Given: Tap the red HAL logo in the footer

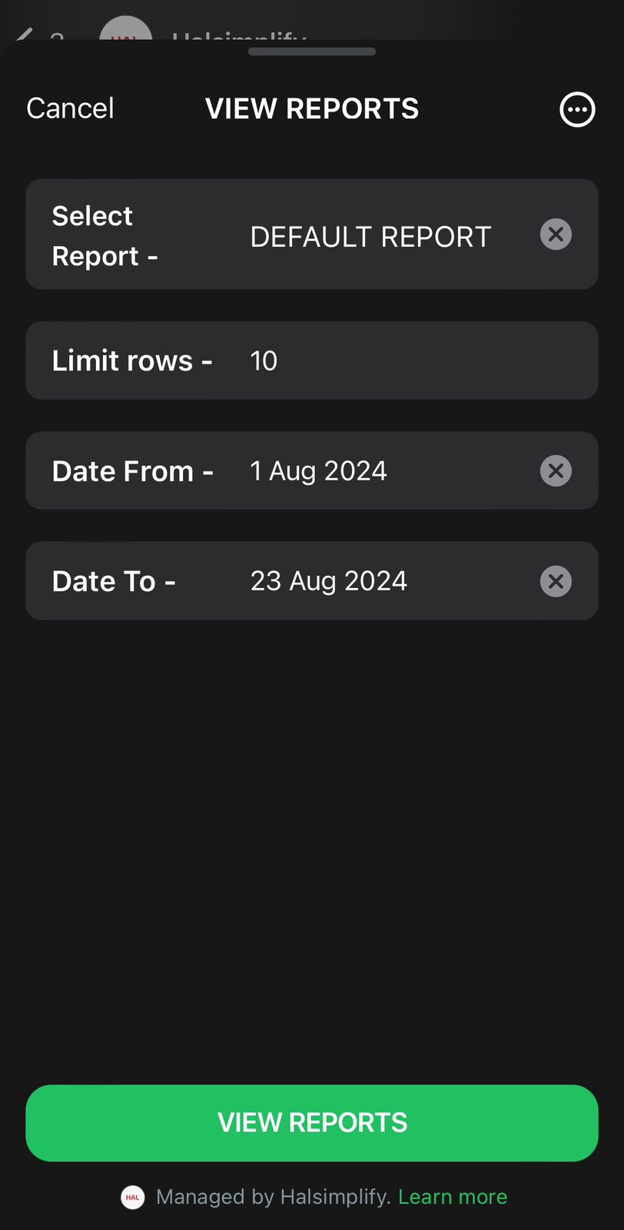Looking at the screenshot, I should pyautogui.click(x=133, y=1197).
